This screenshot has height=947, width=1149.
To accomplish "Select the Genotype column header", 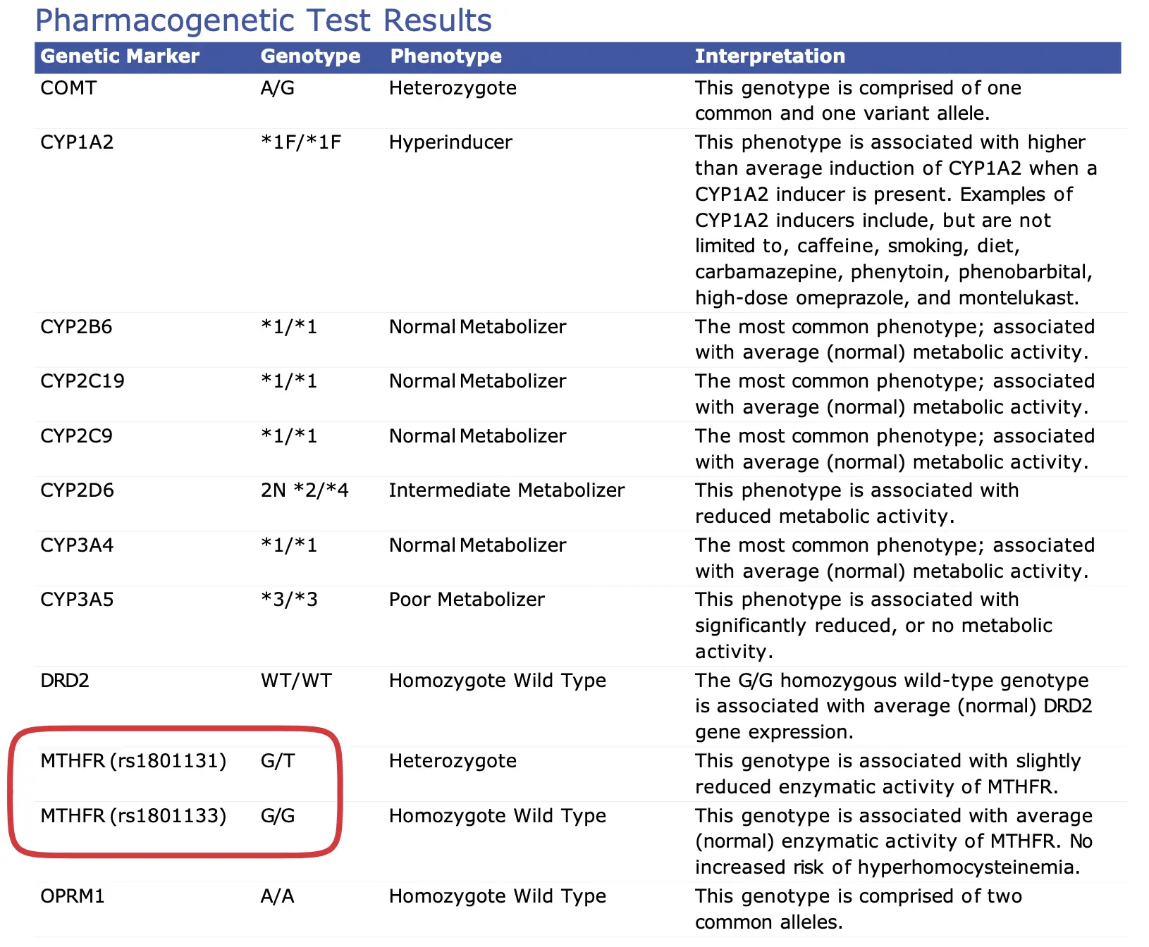I will [310, 56].
